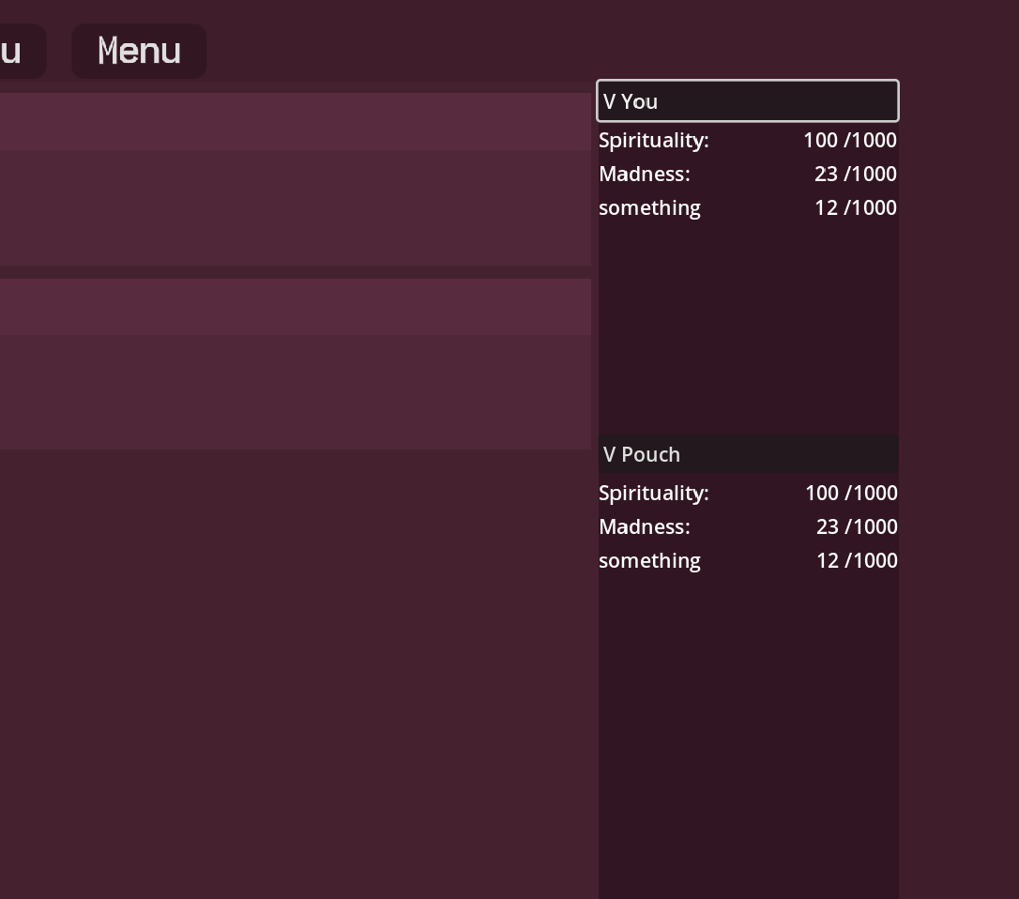Click Pouch's 12 /1000 something value
This screenshot has width=1019, height=899.
[x=856, y=560]
